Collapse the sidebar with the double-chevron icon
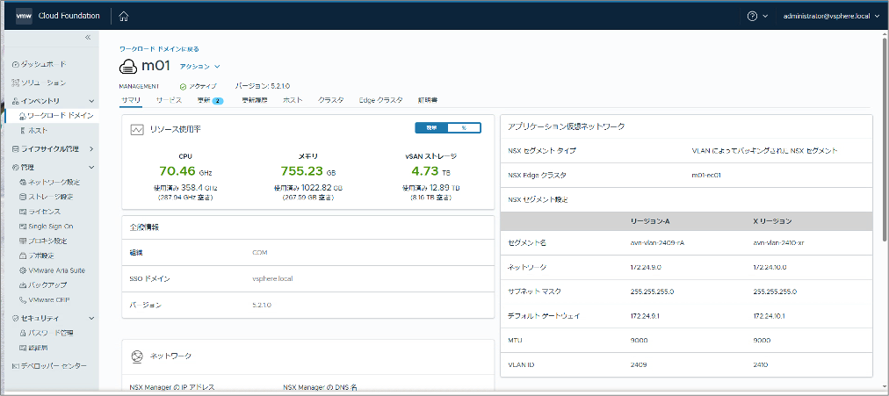The height and width of the screenshot is (396, 889). pyautogui.click(x=88, y=38)
